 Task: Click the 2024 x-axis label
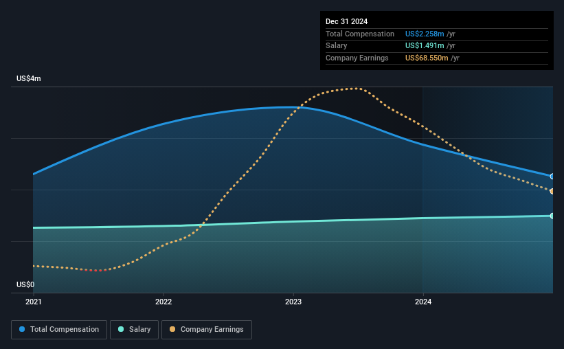pos(423,302)
